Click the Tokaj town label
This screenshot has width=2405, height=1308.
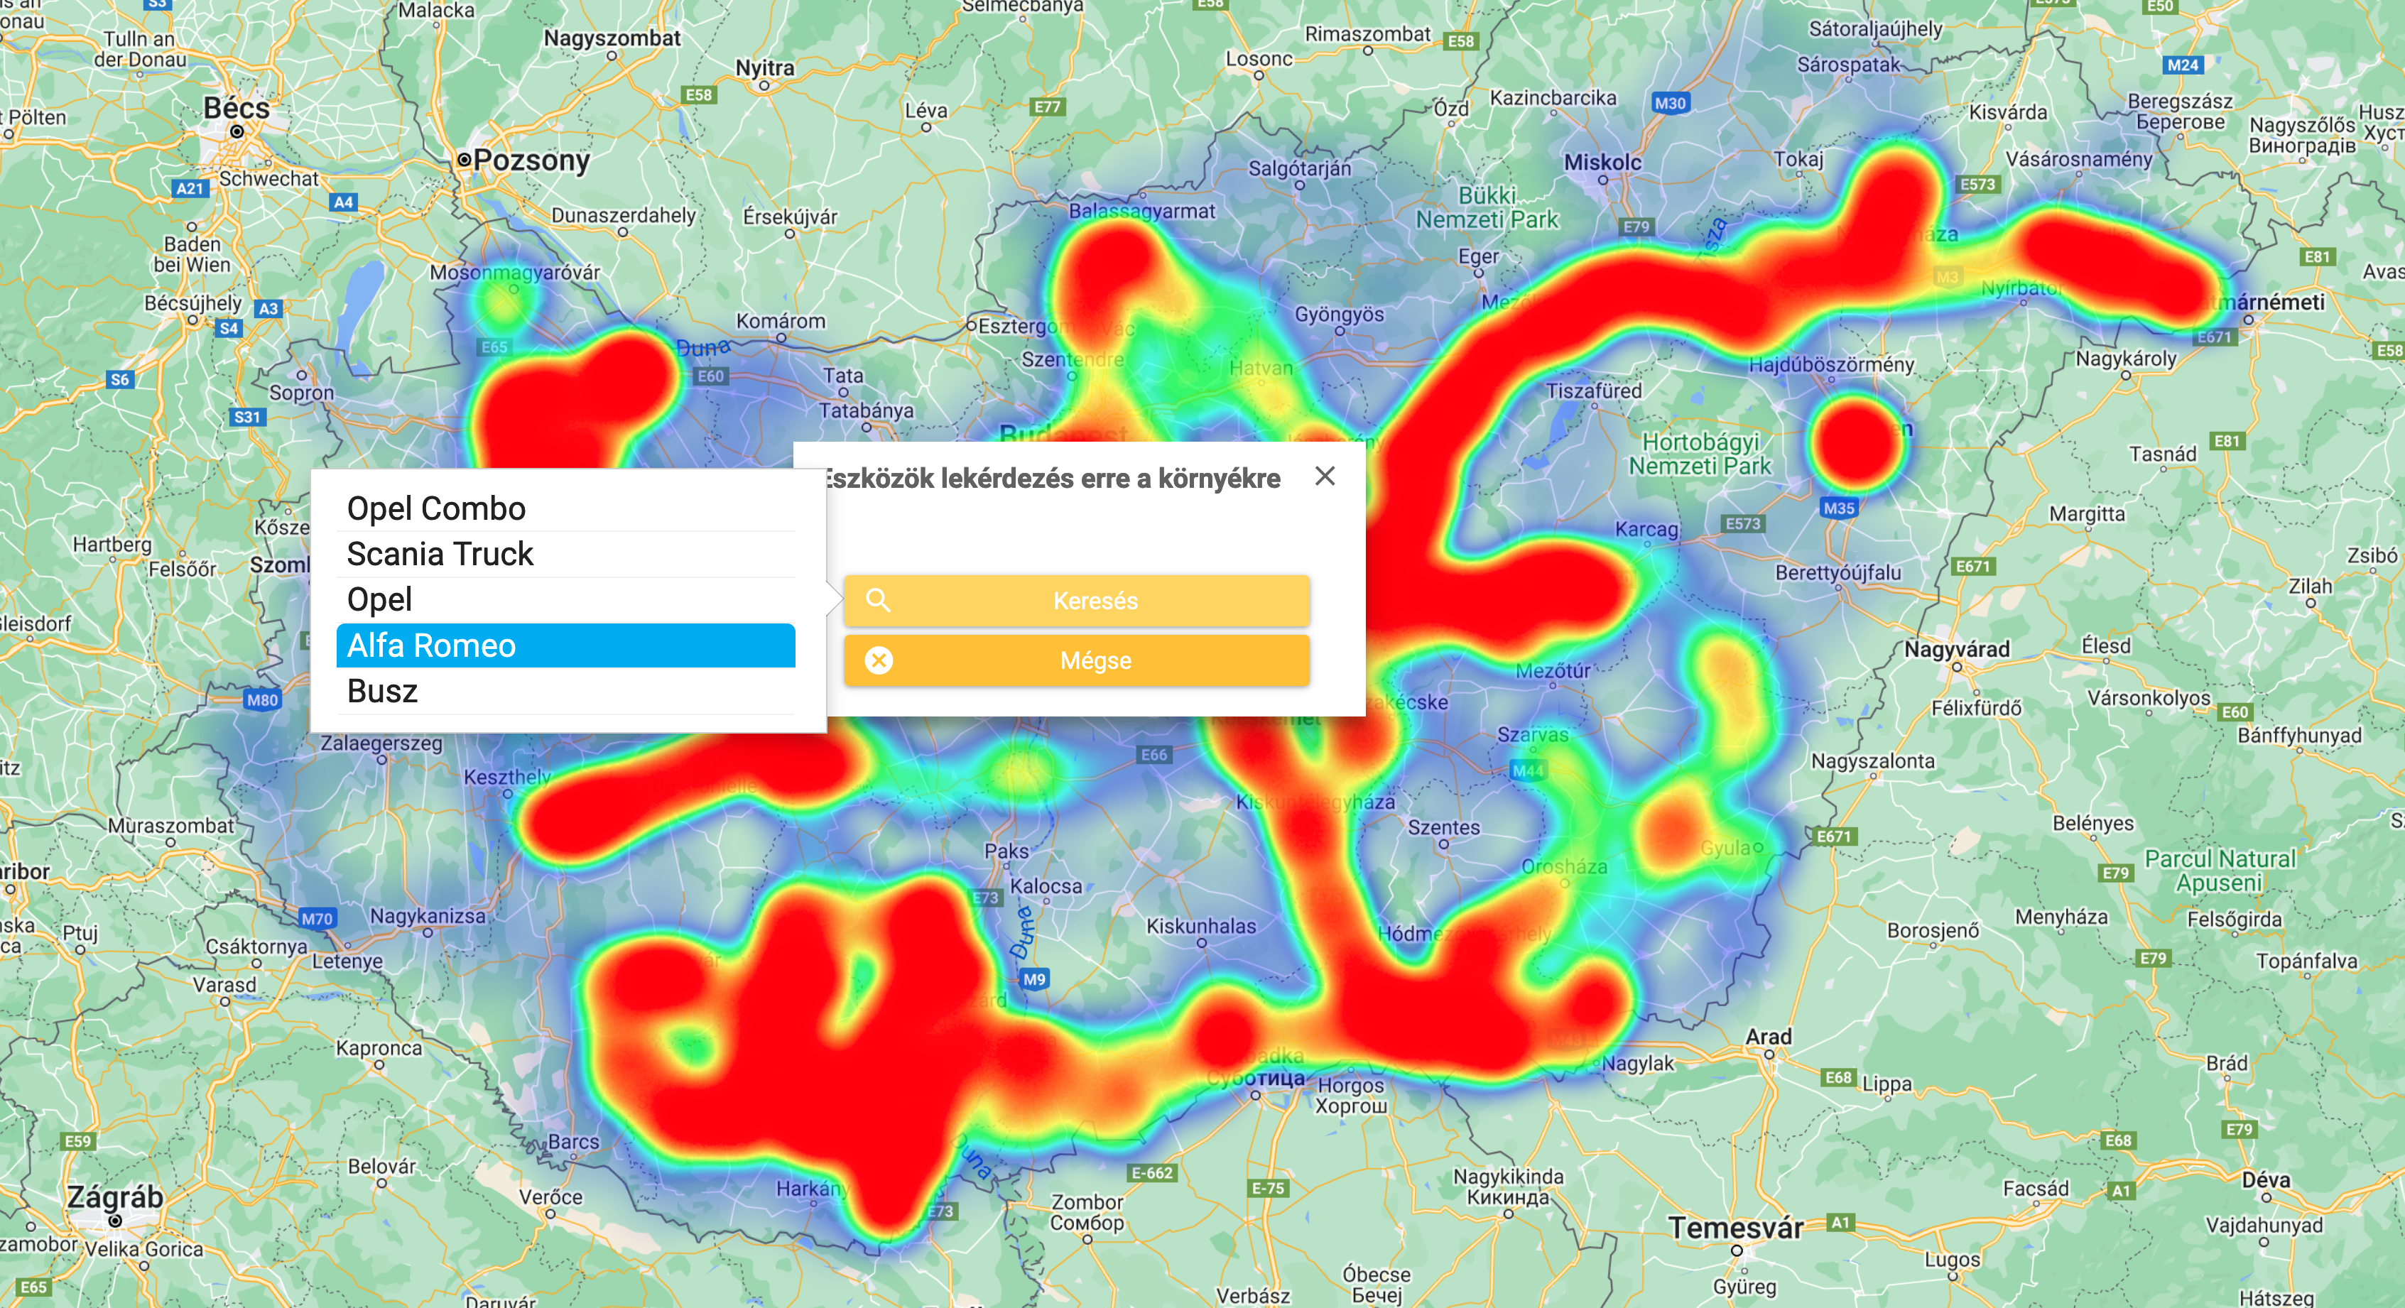pos(1799,160)
